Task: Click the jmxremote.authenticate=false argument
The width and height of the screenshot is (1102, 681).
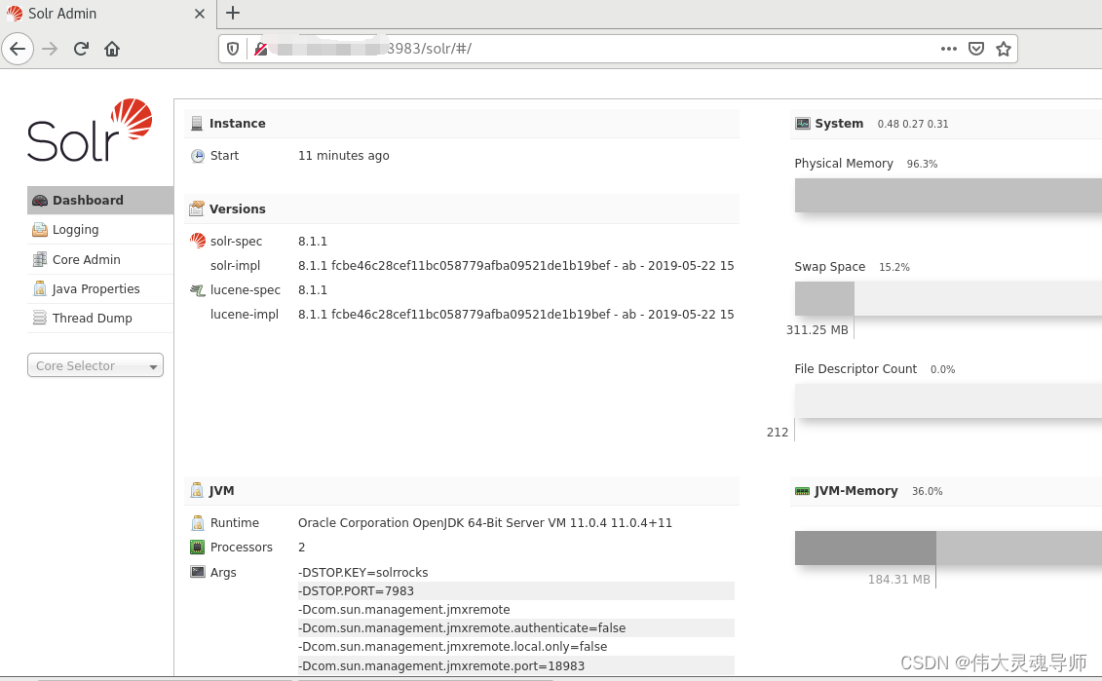Action: click(x=515, y=628)
